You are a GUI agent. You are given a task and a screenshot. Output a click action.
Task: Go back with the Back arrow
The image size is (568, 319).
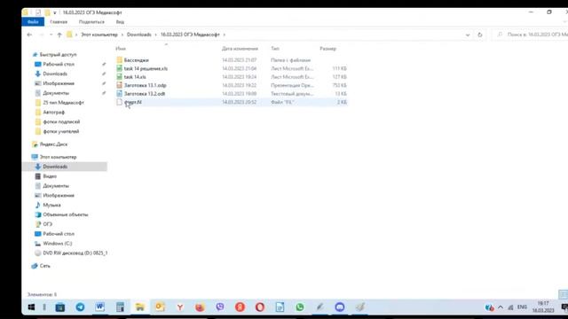[29, 35]
